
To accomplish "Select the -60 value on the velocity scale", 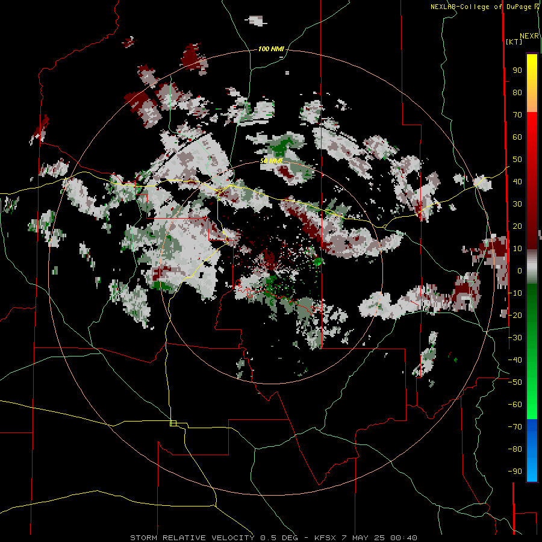I will (x=515, y=405).
